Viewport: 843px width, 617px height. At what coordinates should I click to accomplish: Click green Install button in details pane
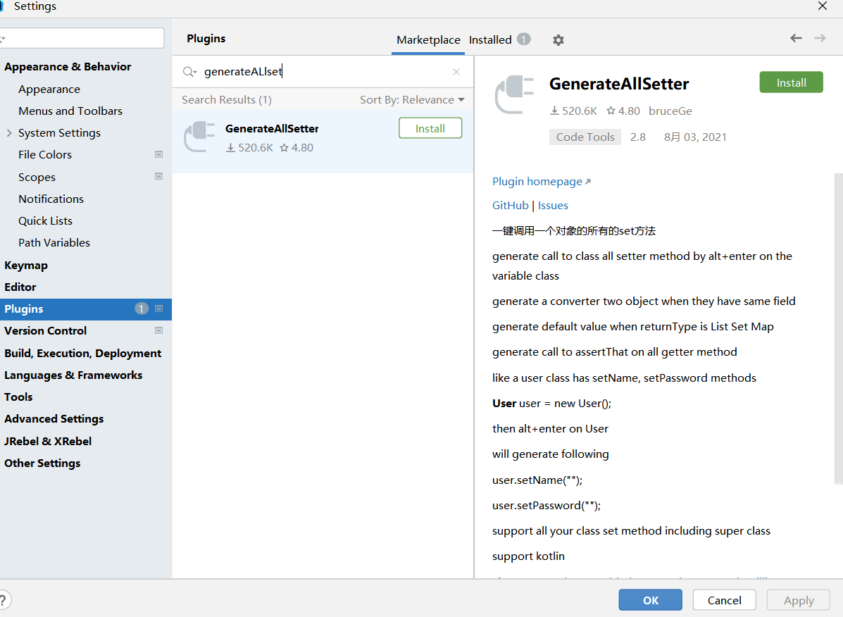point(791,82)
